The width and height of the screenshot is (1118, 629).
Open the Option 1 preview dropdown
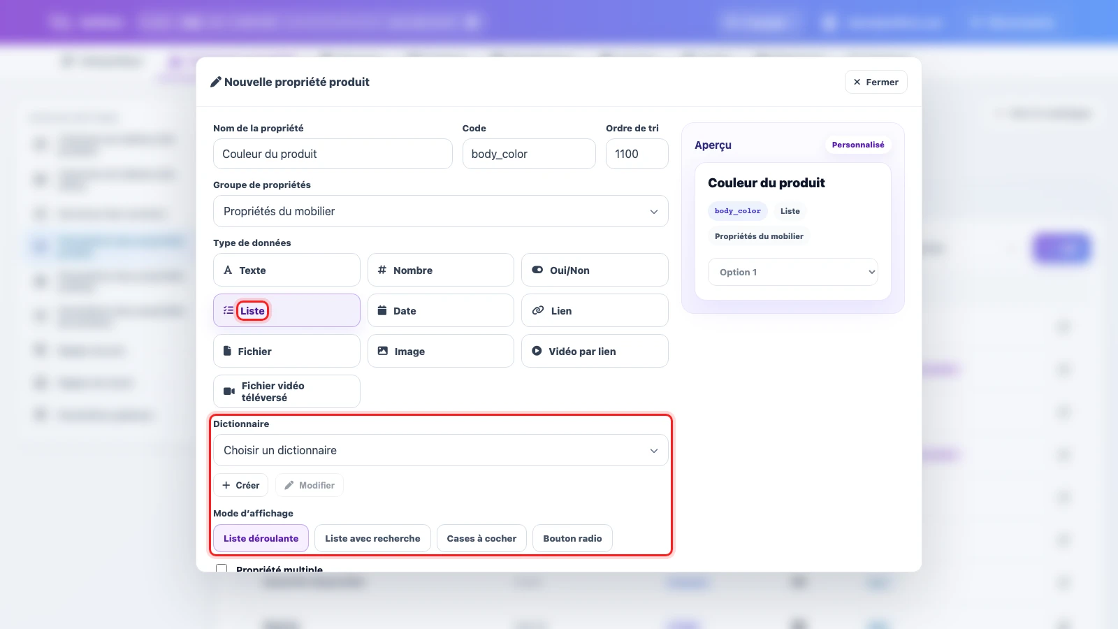coord(793,272)
